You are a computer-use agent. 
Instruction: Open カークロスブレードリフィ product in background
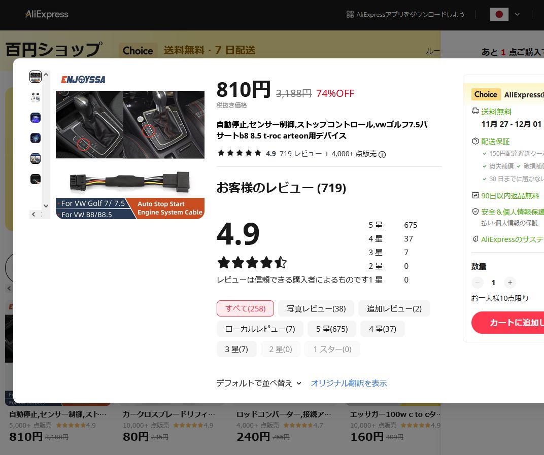169,414
